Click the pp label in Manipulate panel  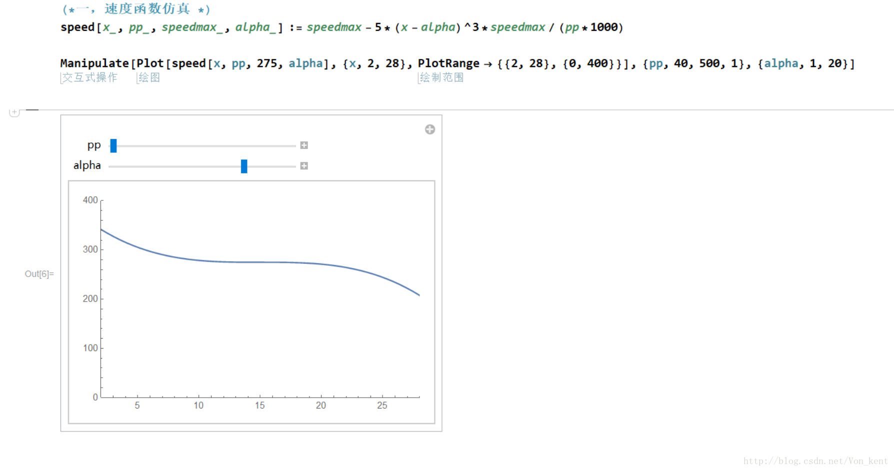coord(94,145)
